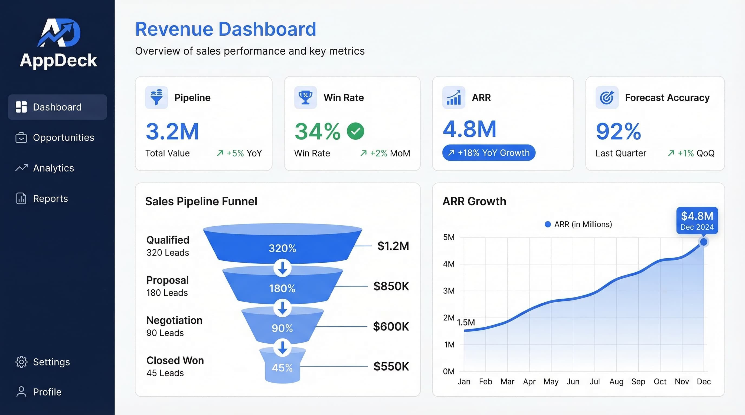Click the Forecast Accuracy target icon
Screen dimensions: 745x415
[x=607, y=98]
